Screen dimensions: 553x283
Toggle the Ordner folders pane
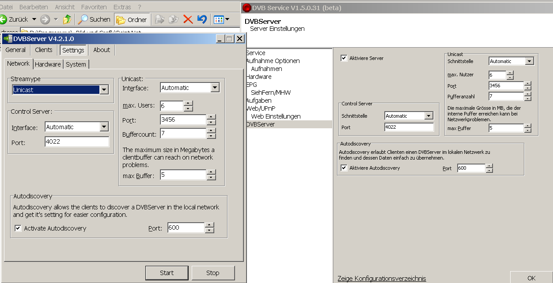132,19
